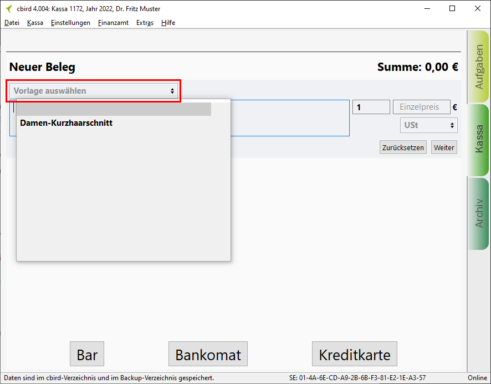Open the Hilfe menu
This screenshot has height=384, width=491.
click(x=168, y=23)
